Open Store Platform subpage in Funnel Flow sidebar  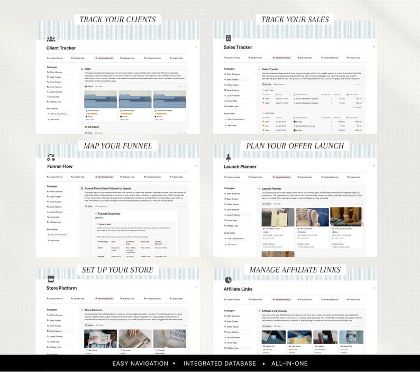[54, 207]
